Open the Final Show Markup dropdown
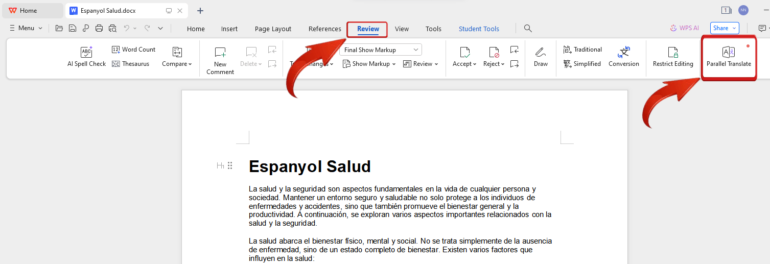Screen dimensions: 770x264 (381, 50)
